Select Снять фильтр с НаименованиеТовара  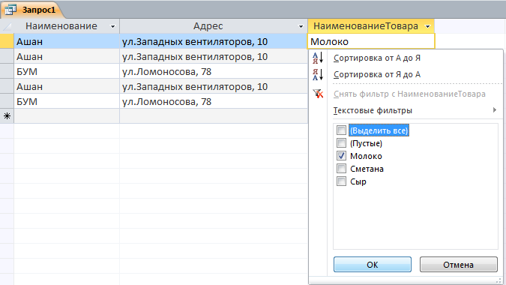click(x=409, y=94)
